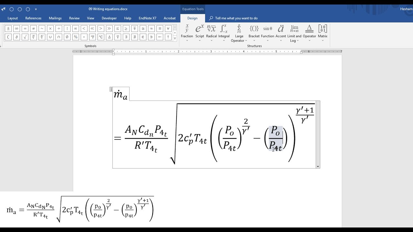Insert the union symbol

tap(50, 37)
